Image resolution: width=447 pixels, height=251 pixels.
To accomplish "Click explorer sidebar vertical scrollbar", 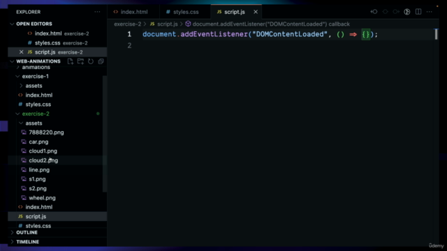I will pyautogui.click(x=105, y=134).
